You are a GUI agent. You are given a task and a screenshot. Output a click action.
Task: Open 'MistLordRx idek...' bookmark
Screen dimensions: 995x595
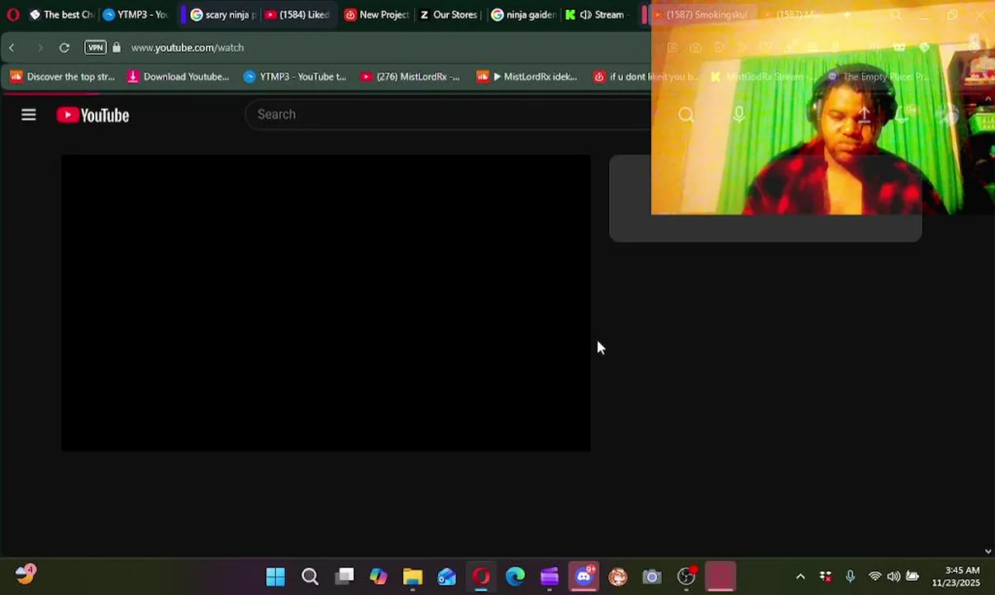(527, 77)
